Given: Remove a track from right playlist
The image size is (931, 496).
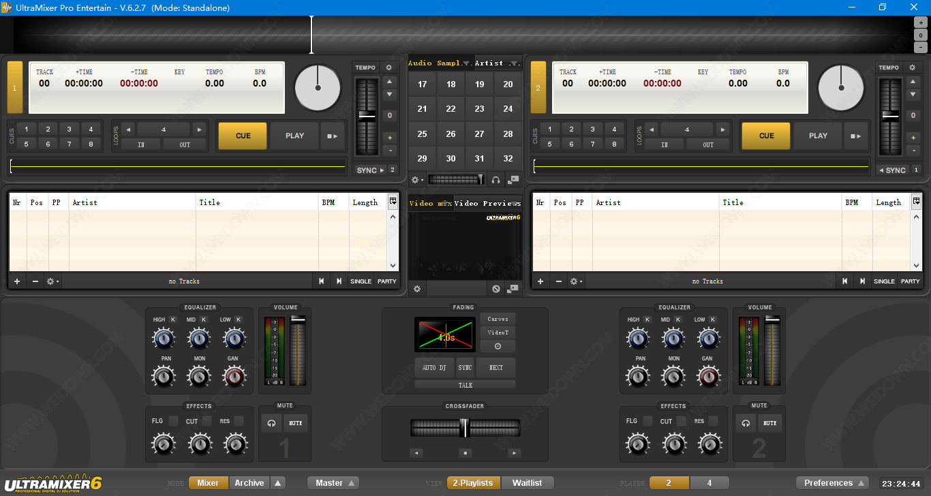Looking at the screenshot, I should point(559,281).
